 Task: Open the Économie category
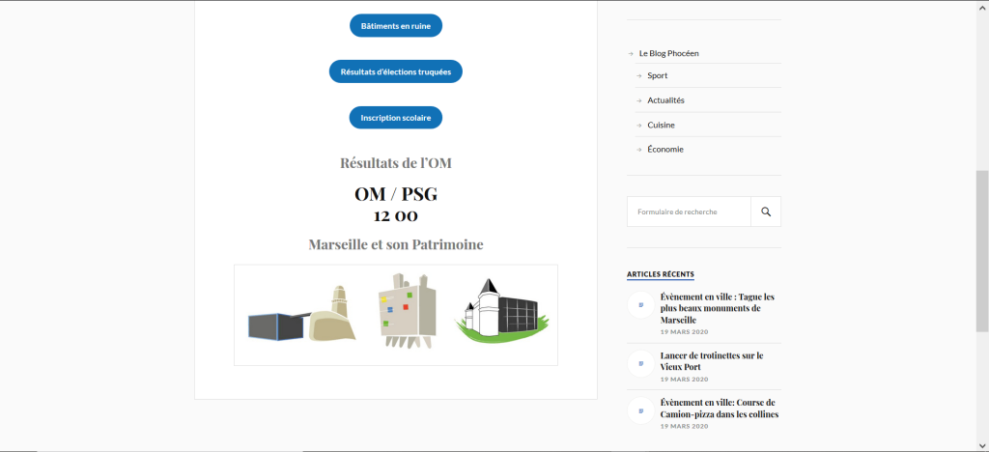tap(665, 150)
